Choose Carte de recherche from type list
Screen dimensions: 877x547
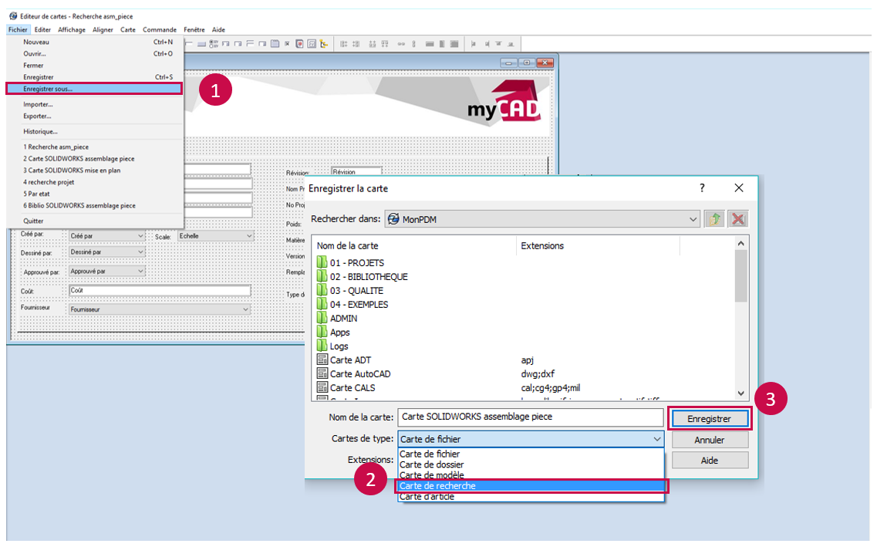pos(531,485)
